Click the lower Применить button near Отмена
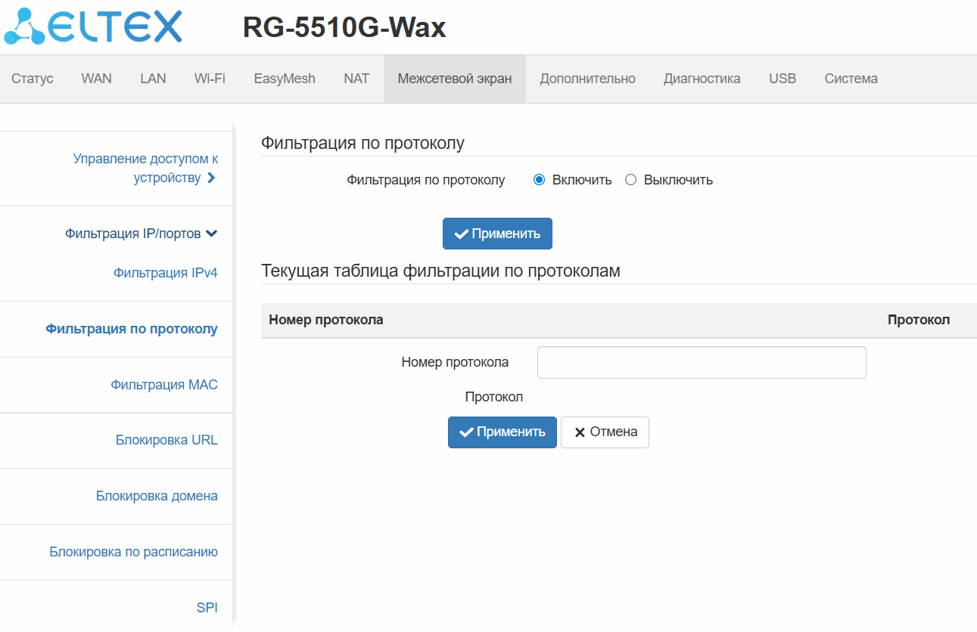 pyautogui.click(x=503, y=432)
